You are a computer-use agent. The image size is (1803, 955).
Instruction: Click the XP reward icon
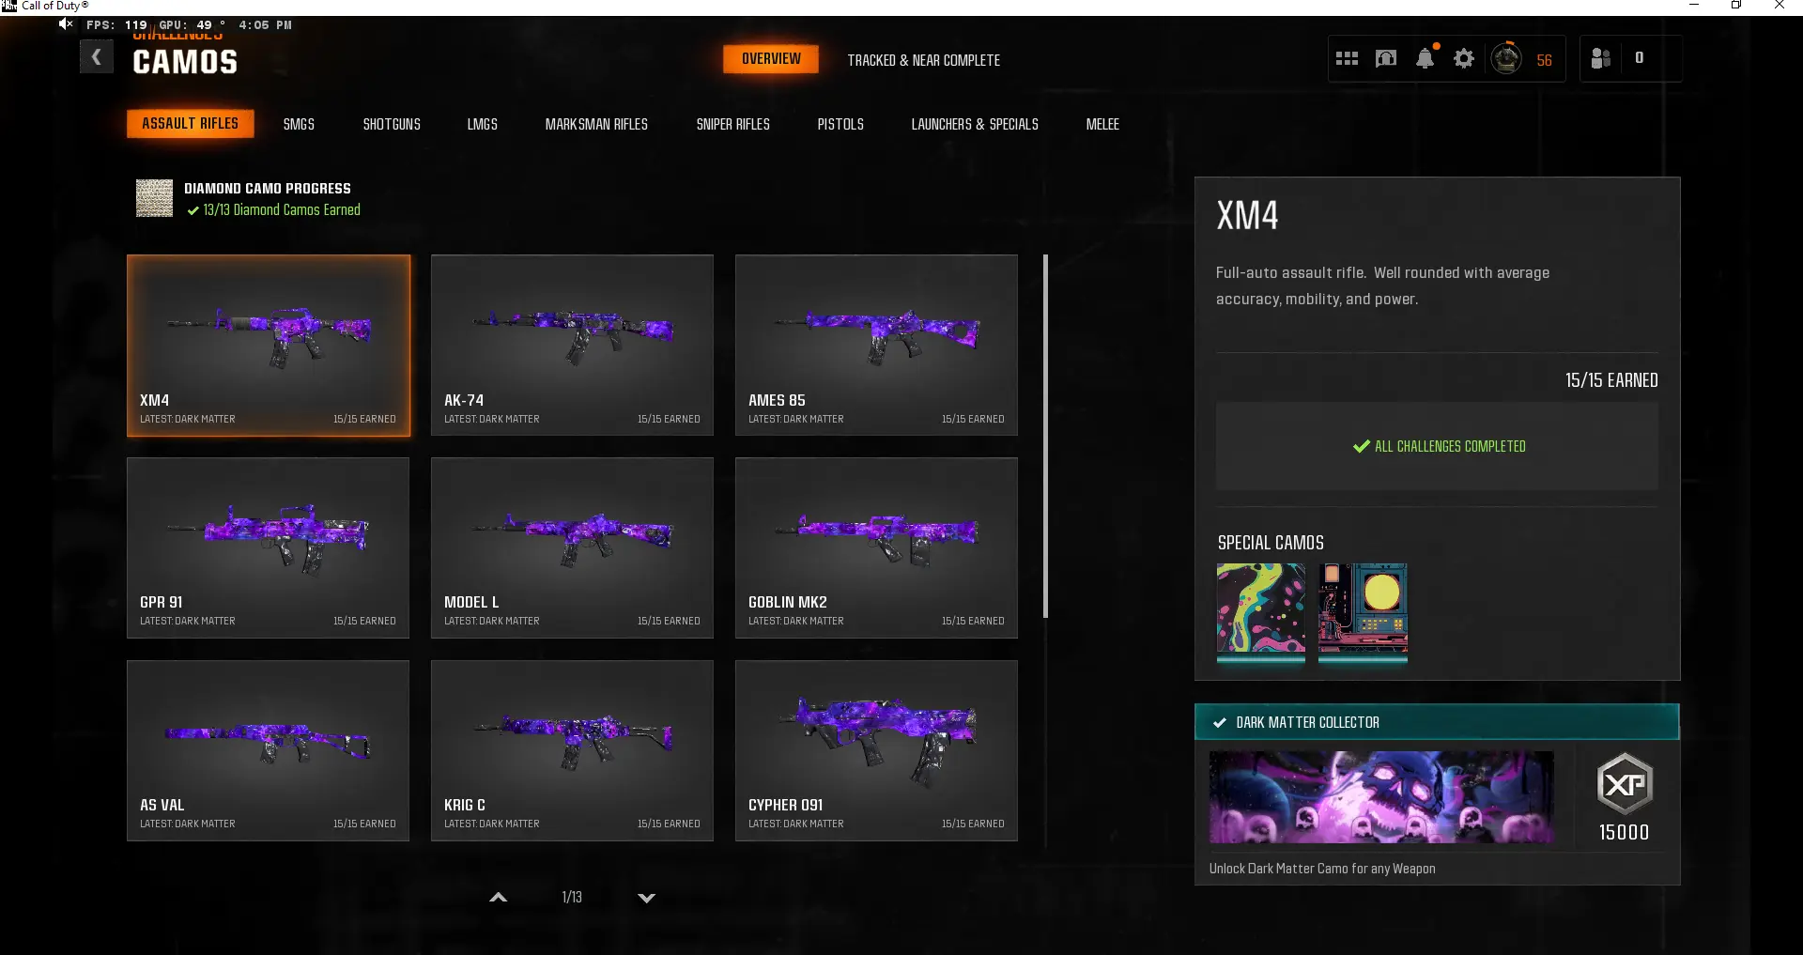[x=1625, y=784]
